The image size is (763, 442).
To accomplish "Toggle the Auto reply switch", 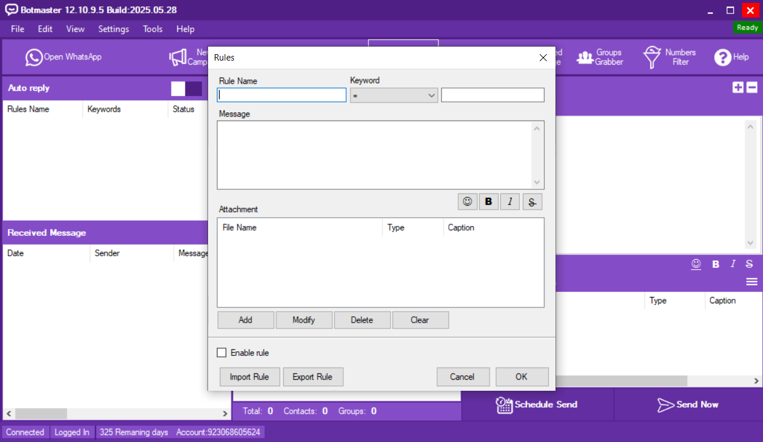I will (x=186, y=89).
